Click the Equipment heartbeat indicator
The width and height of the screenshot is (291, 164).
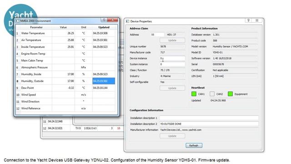(230, 94)
